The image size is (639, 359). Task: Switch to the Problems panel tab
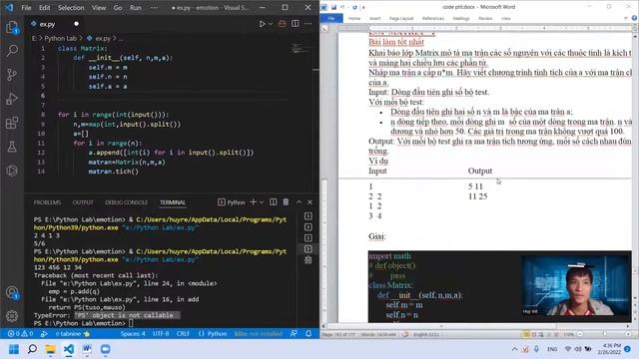coord(47,202)
